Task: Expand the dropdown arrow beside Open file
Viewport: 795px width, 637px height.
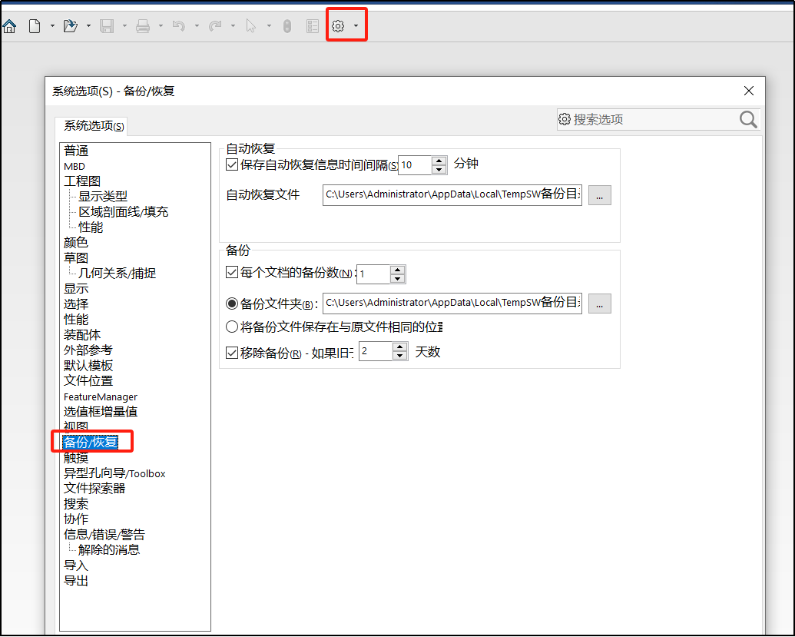Action: tap(88, 26)
